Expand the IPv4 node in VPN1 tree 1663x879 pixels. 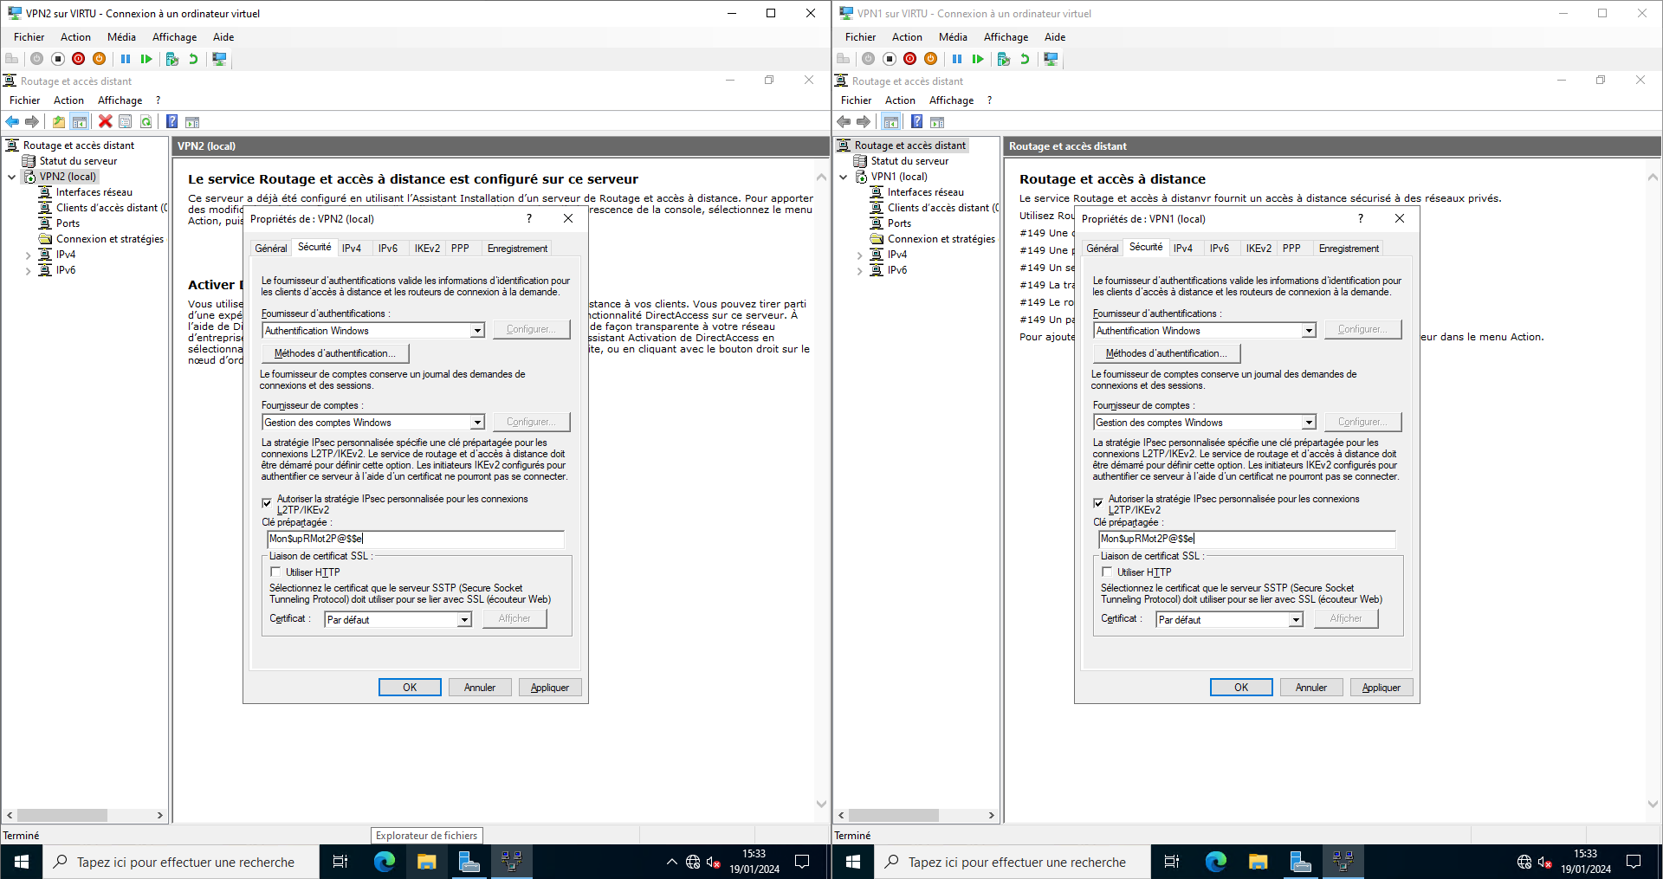pos(859,255)
